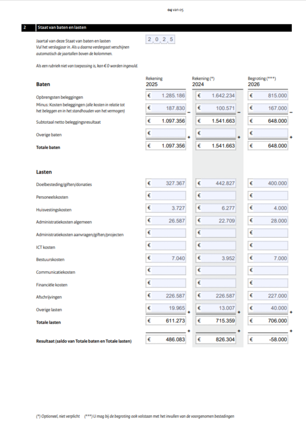The height and width of the screenshot is (432, 306).
Task: Select Totale lasten 2024 field showing 715.359
Action: point(216,321)
